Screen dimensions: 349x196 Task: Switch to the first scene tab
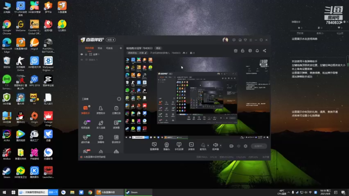(x=89, y=48)
